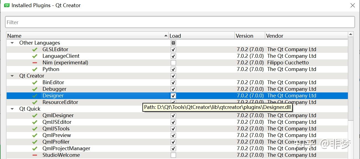Click the green check icon next to QmlDesigner
The image size is (360, 159).
[x=35, y=115]
